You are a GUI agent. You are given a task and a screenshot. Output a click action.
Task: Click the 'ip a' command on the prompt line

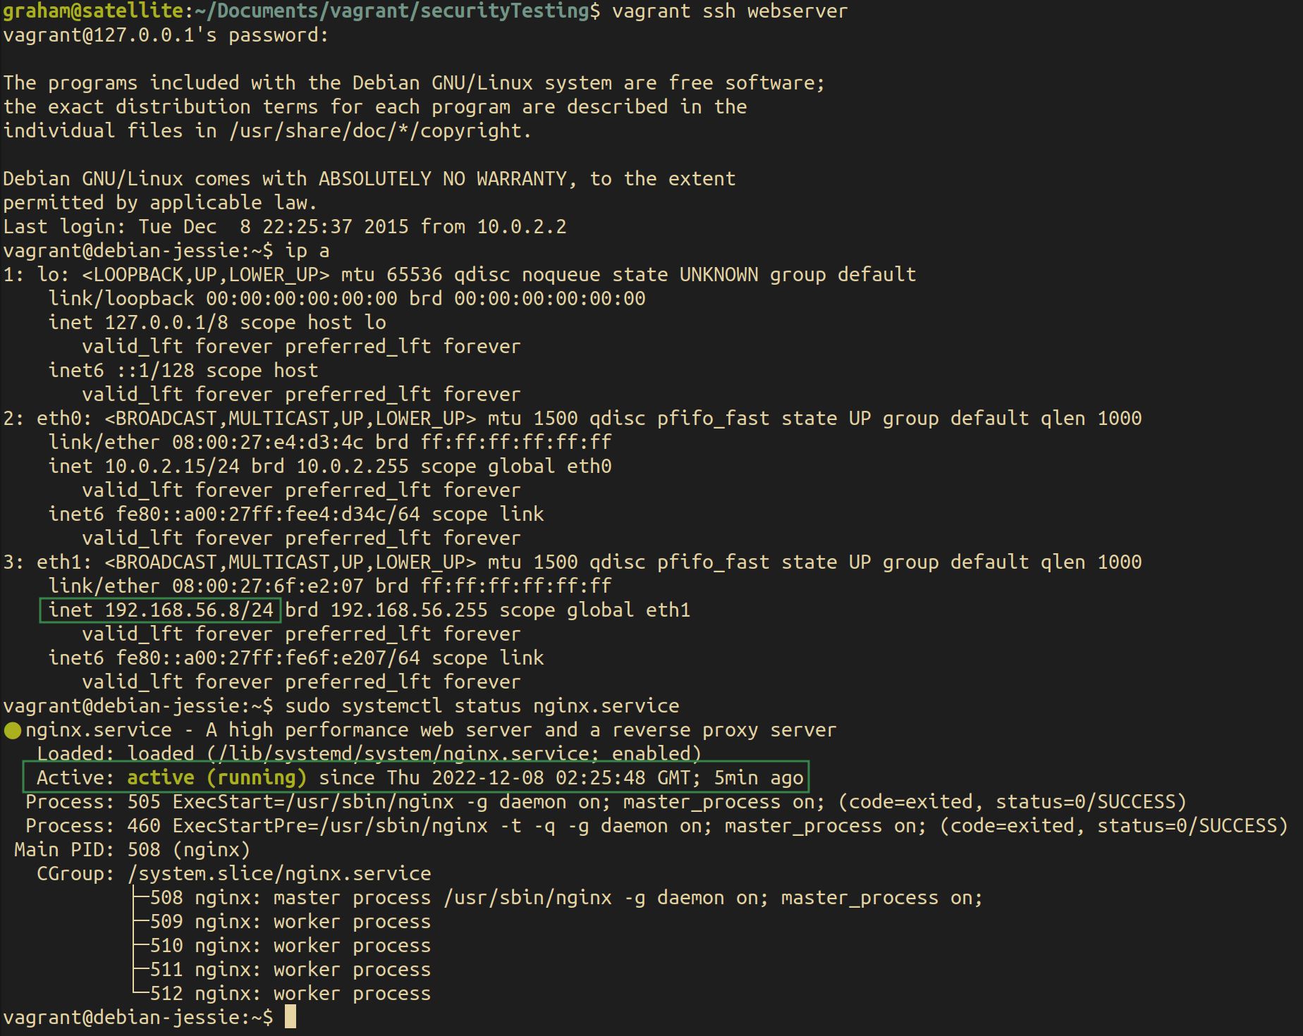(x=307, y=251)
